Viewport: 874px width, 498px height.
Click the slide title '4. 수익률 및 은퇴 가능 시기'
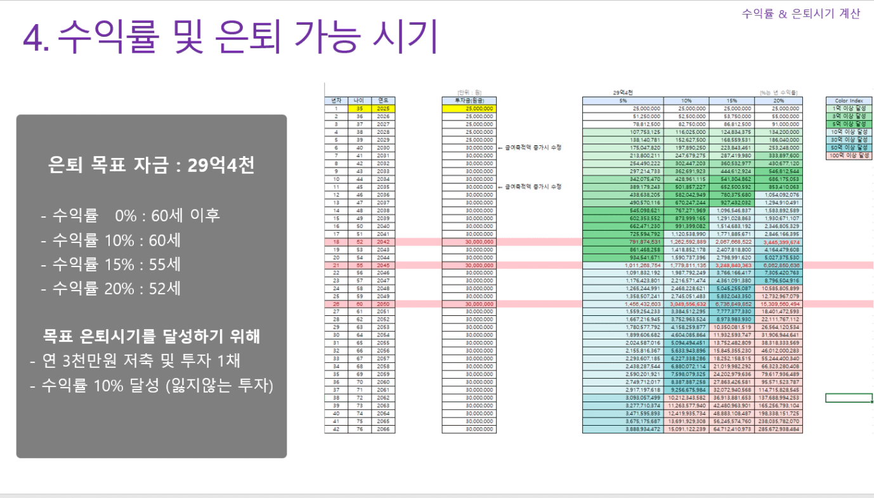click(230, 37)
